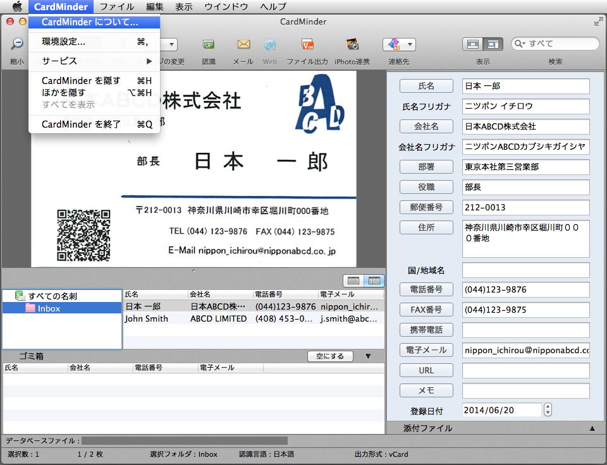
Task: Select the John Smith card row
Action: click(254, 319)
